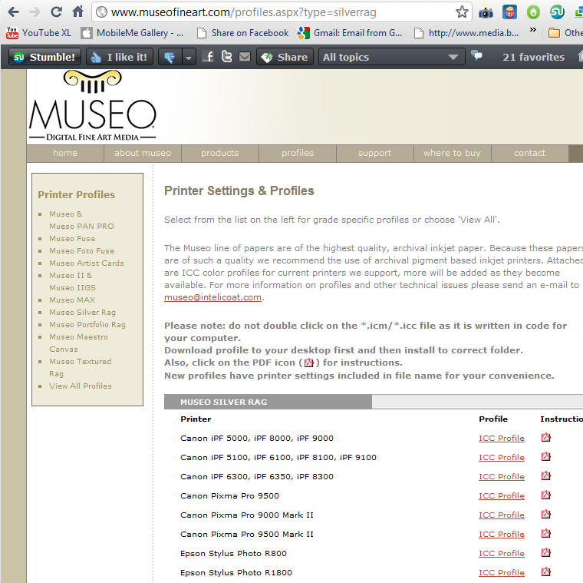Open PDF instructions for Canon iPF 5000
Image resolution: width=583 pixels, height=583 pixels.
pyautogui.click(x=546, y=437)
